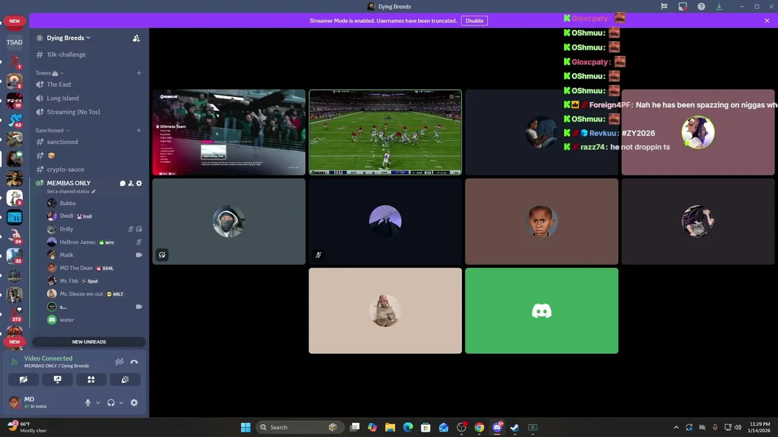Open Discord help question mark icon
This screenshot has width=778, height=437.
701,7
